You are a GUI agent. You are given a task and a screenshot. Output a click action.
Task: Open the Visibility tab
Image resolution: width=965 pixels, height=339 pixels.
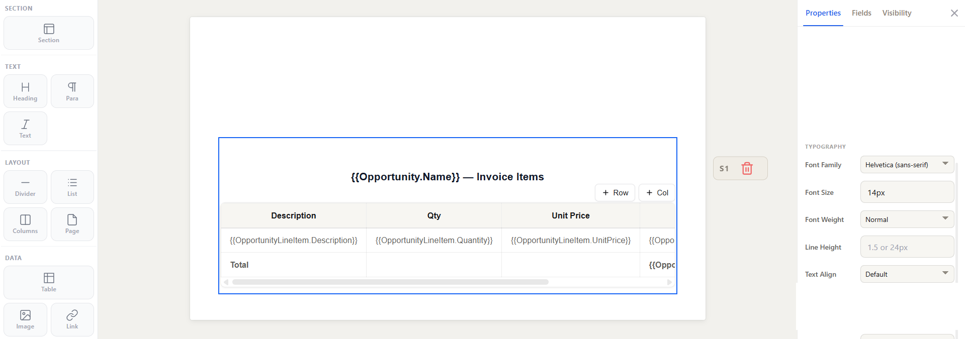pos(897,13)
